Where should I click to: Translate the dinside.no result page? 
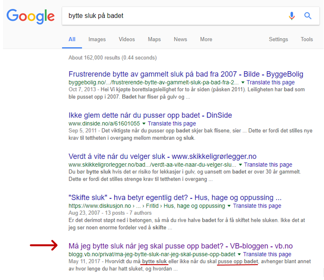pyautogui.click(x=172, y=124)
